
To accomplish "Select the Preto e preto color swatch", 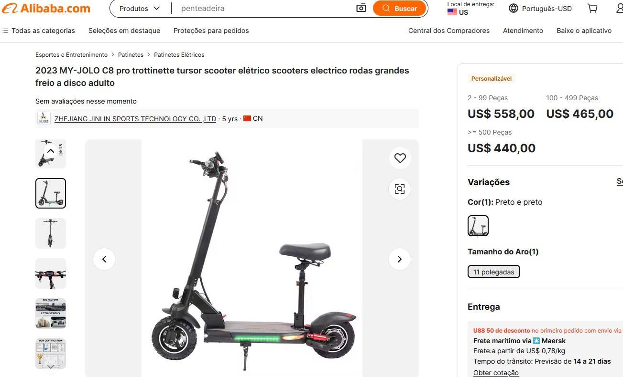I will [x=478, y=226].
